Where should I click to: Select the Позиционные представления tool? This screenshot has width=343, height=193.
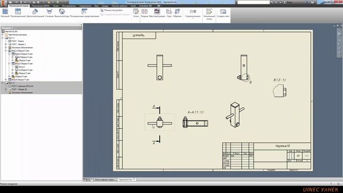[x=84, y=13]
